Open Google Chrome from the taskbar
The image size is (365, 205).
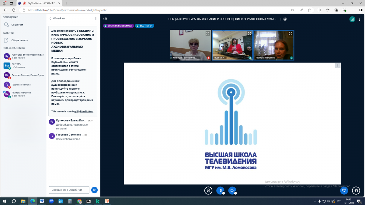pyautogui.click(x=79, y=201)
